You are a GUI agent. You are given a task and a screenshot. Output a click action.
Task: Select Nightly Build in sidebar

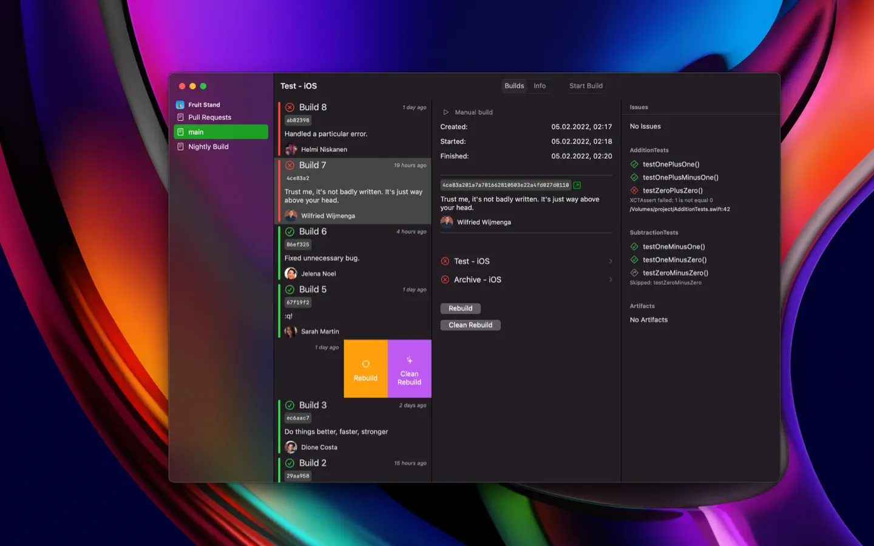click(x=221, y=146)
